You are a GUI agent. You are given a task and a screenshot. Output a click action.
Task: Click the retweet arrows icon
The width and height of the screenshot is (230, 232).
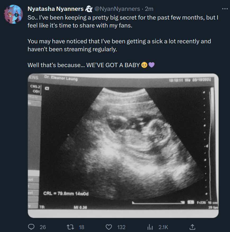(x=70, y=227)
